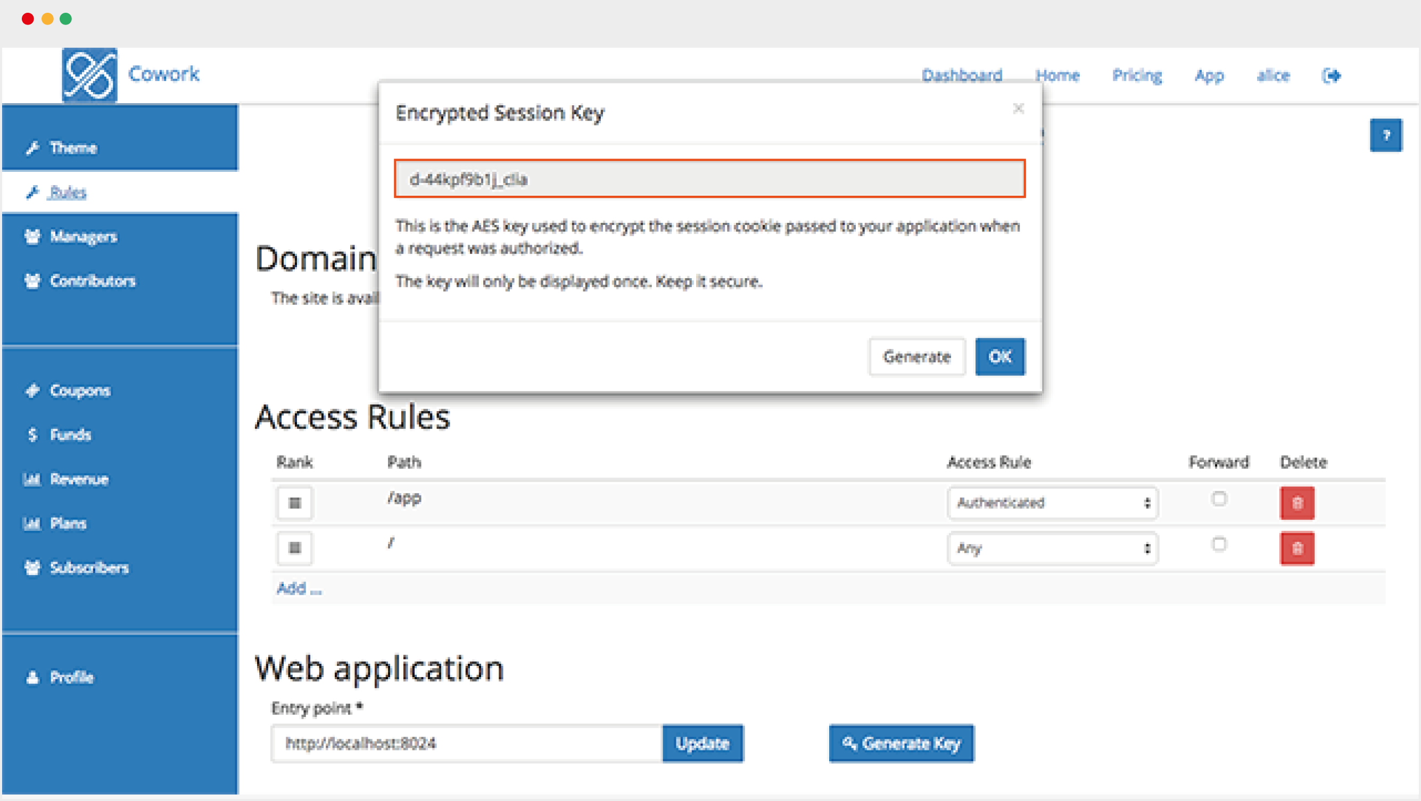Image resolution: width=1421 pixels, height=801 pixels.
Task: Click the Add ... rule link
Action: click(x=300, y=589)
